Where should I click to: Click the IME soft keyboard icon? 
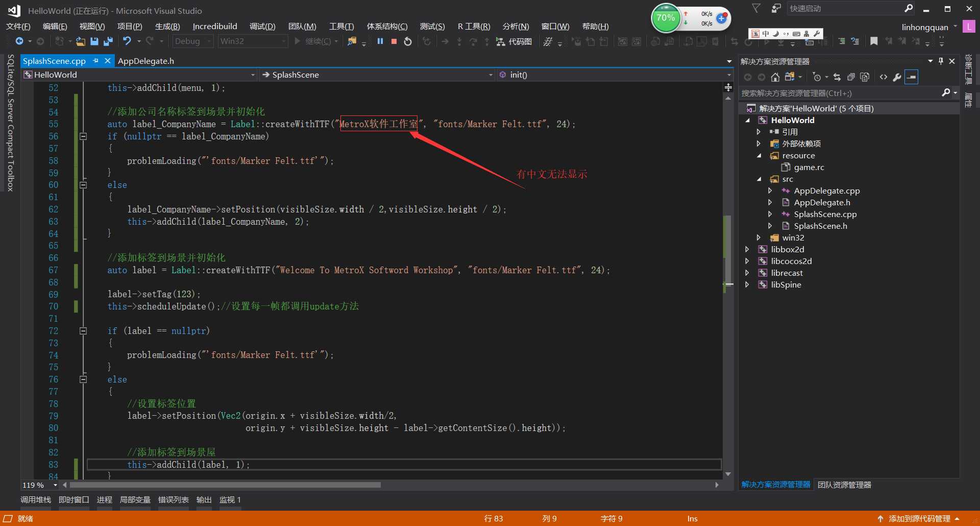tap(797, 34)
